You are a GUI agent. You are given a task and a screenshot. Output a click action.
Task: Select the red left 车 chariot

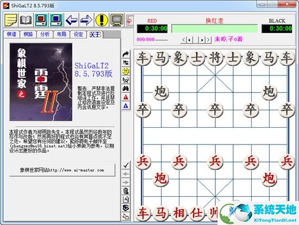click(143, 213)
